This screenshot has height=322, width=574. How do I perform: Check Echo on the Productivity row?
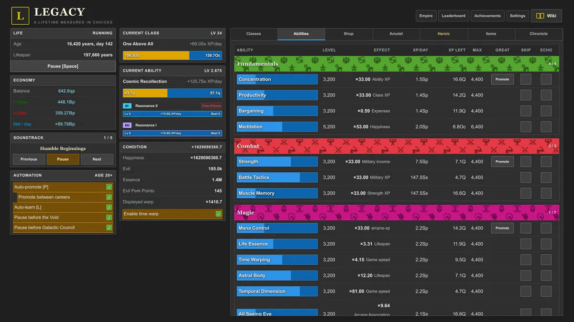pyautogui.click(x=546, y=95)
